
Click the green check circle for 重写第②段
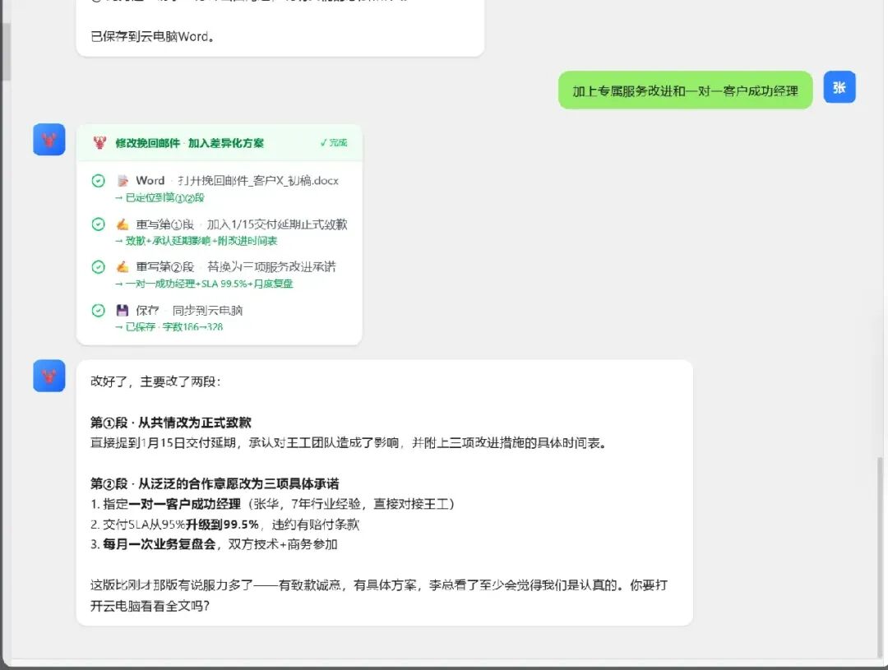[x=98, y=266]
